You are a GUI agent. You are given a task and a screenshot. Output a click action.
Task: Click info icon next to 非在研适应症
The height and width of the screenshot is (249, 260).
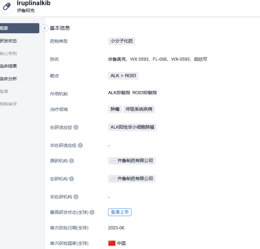coord(80,145)
